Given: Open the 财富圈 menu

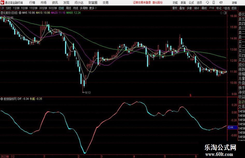Looking at the screenshot, I should click(93, 3).
